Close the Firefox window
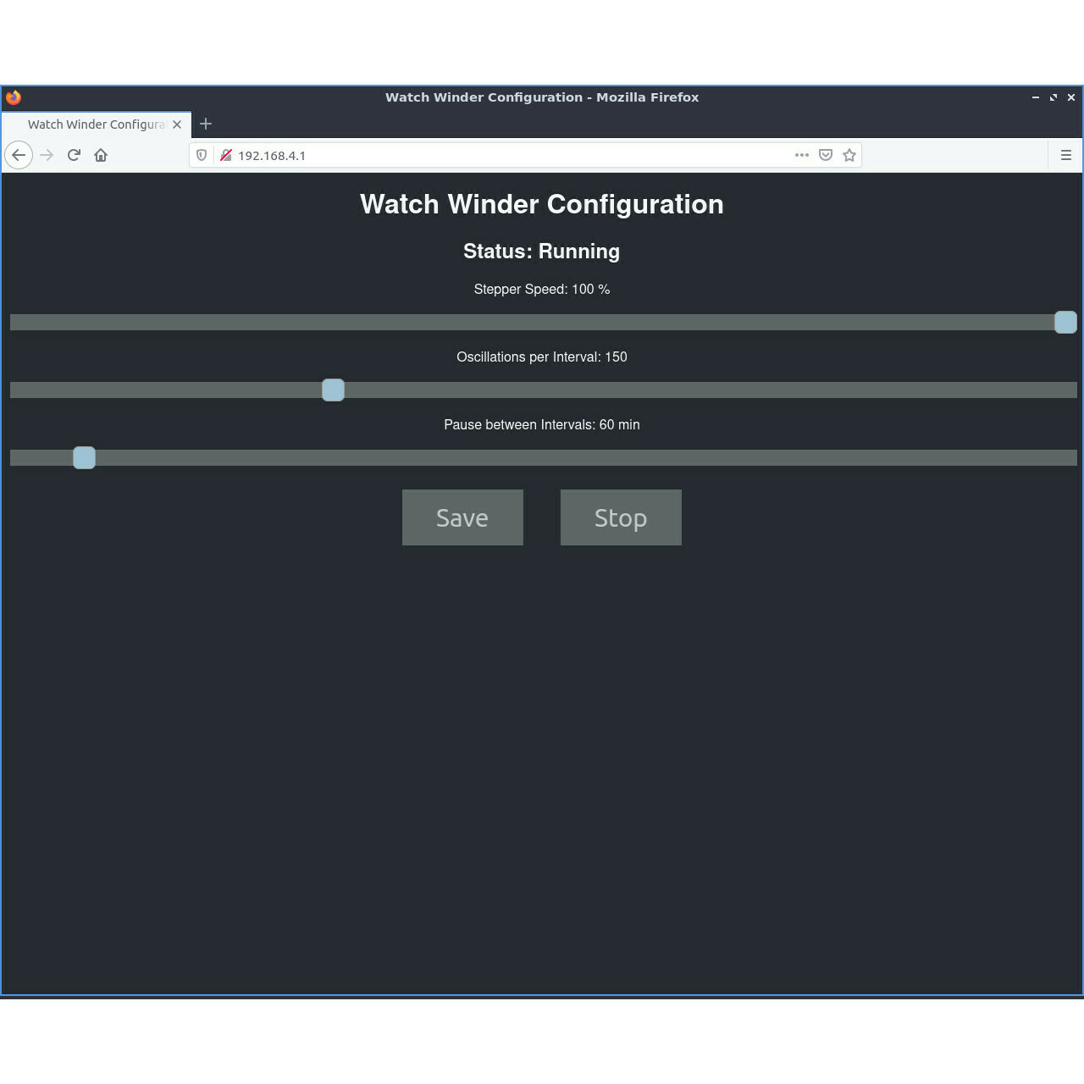 click(x=1071, y=97)
